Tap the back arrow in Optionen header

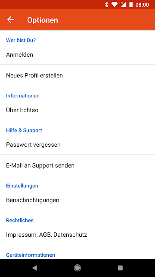[10, 20]
